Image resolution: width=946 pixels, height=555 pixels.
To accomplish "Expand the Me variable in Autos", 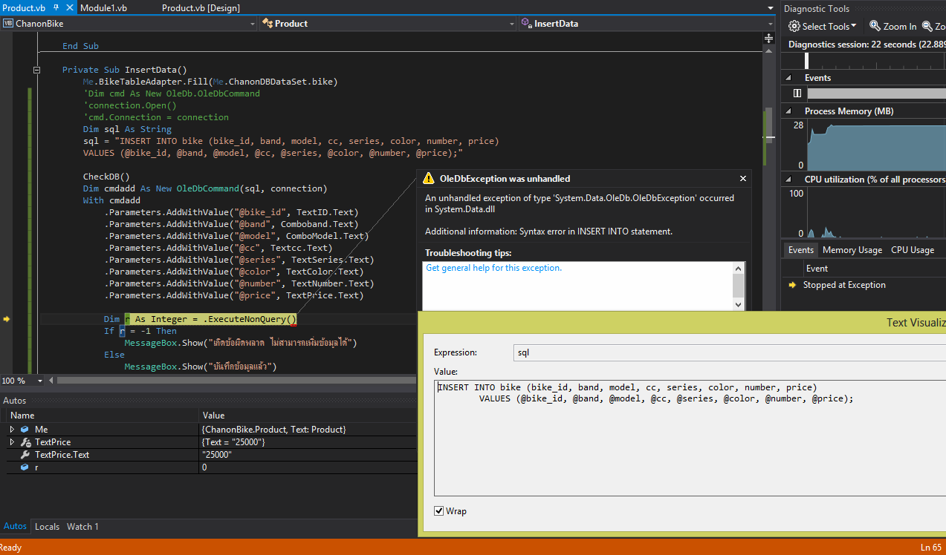I will point(12,430).
